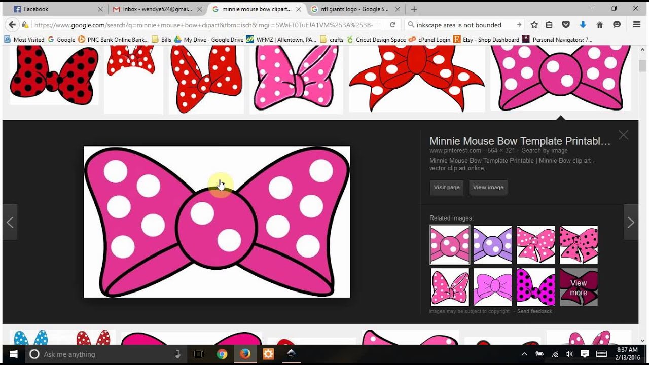The image size is (649, 365).
Task: Open the Downloads arrow icon
Action: [583, 24]
